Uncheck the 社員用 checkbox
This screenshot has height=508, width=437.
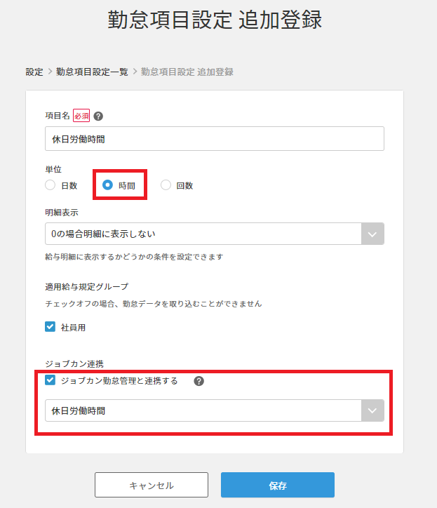coord(50,327)
